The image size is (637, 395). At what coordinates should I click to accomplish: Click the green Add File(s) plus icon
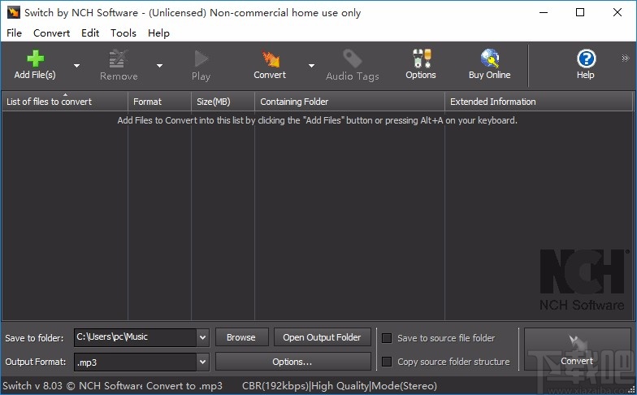coord(36,59)
